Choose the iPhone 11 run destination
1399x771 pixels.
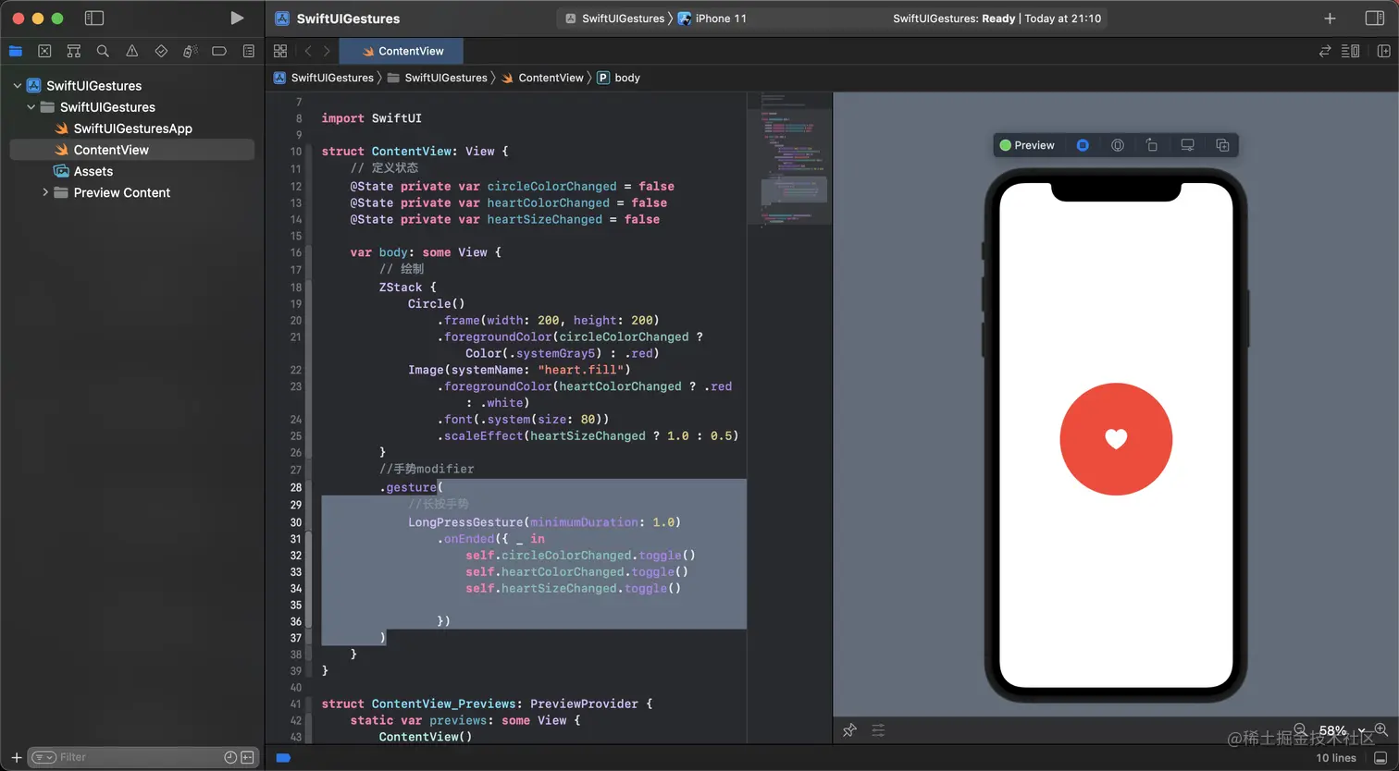[712, 18]
